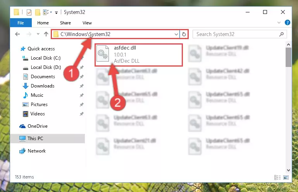Switch to the Home tab
298x192 pixels.
pyautogui.click(x=43, y=23)
